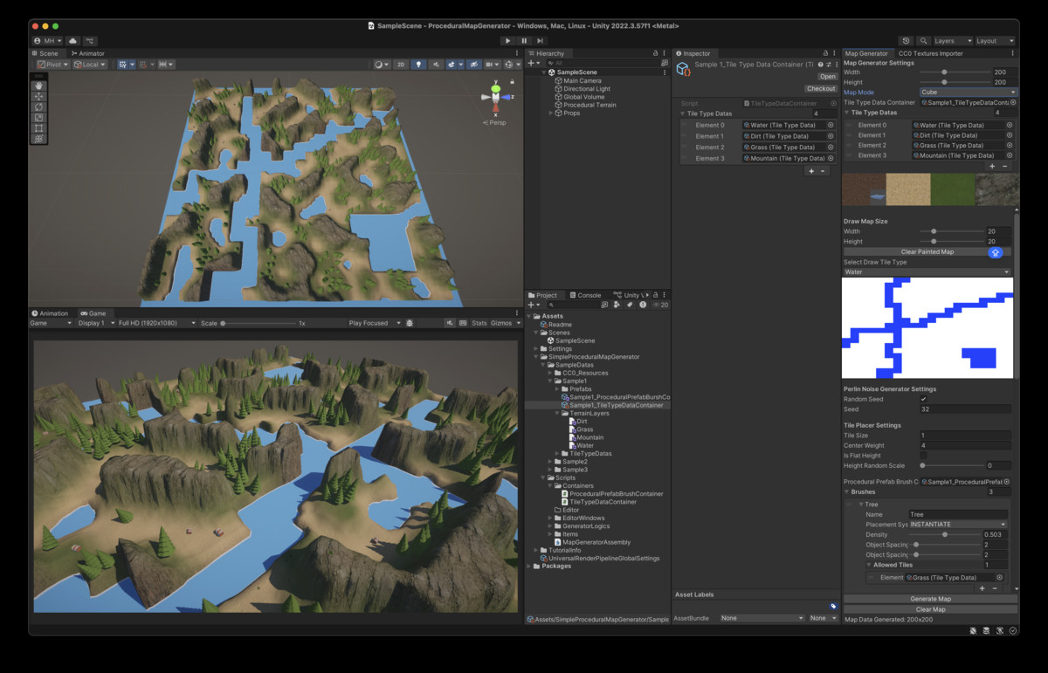Collapse Tile Type Datas in the Inspector
This screenshot has height=673, width=1048.
pos(683,113)
